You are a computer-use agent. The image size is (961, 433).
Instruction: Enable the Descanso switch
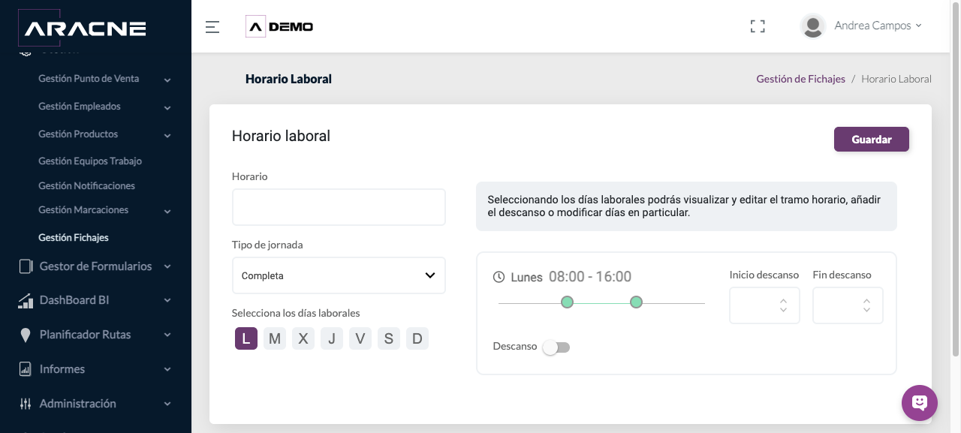click(556, 347)
